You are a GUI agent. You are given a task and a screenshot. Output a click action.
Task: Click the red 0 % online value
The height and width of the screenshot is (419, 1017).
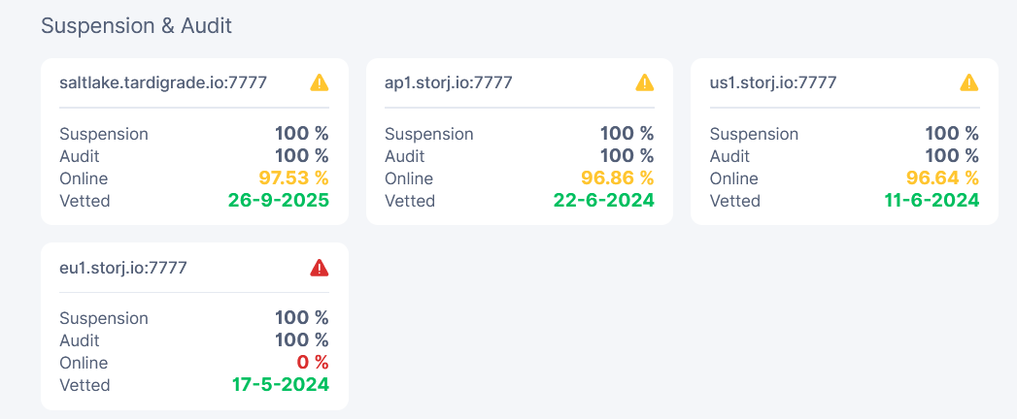pyautogui.click(x=312, y=363)
